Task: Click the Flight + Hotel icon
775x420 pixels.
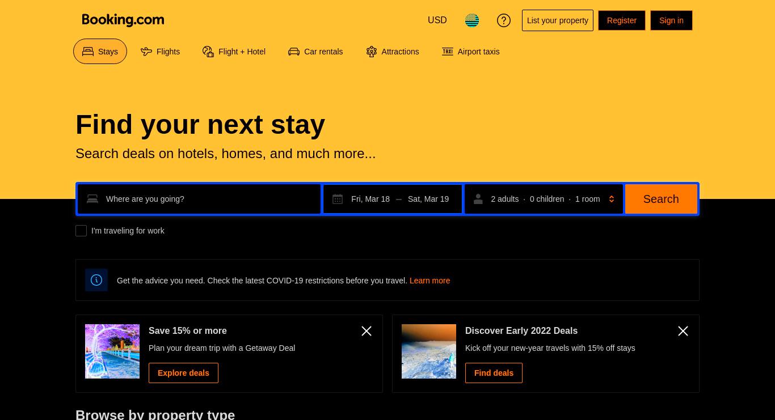Action: tap(208, 52)
